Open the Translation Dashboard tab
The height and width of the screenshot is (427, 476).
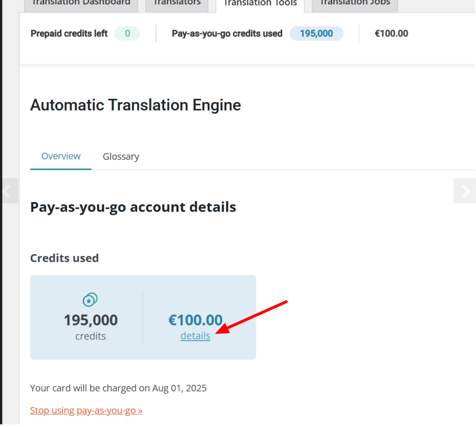[81, 3]
